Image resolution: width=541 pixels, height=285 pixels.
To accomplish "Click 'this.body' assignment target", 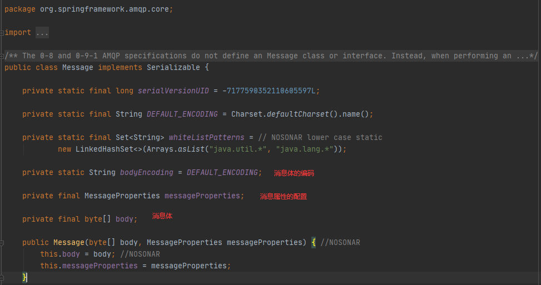I will (60, 254).
